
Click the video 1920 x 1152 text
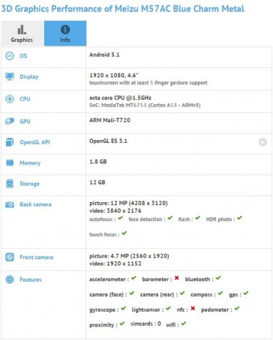pos(115,264)
